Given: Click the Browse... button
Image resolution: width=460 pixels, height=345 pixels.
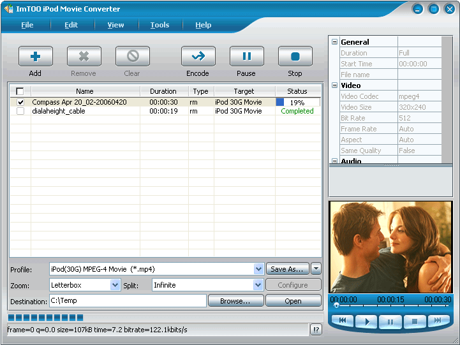Looking at the screenshot, I should (x=235, y=301).
